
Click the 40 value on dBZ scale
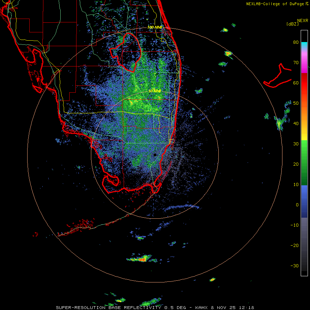296,124
